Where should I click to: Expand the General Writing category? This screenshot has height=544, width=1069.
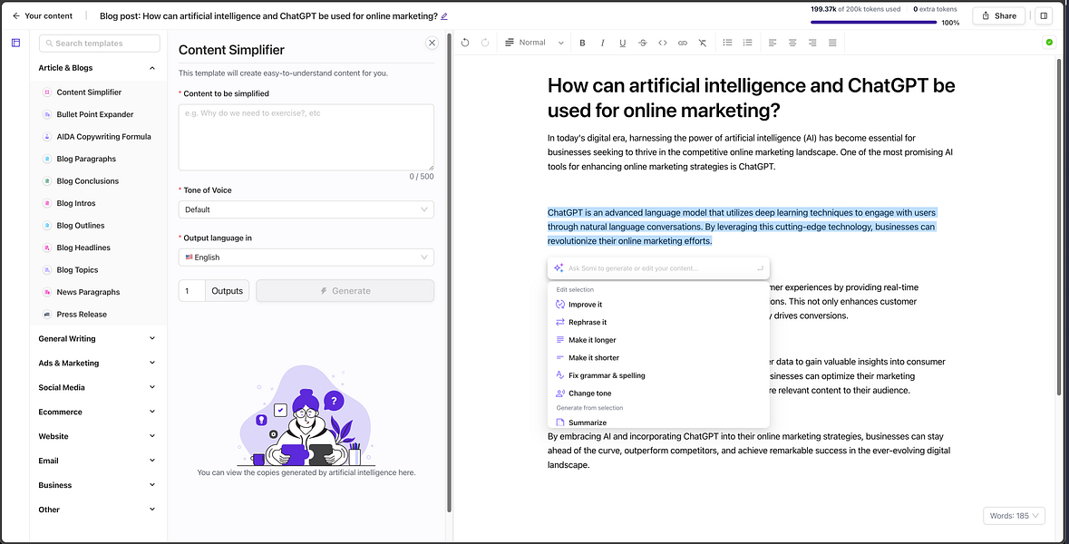tap(97, 338)
